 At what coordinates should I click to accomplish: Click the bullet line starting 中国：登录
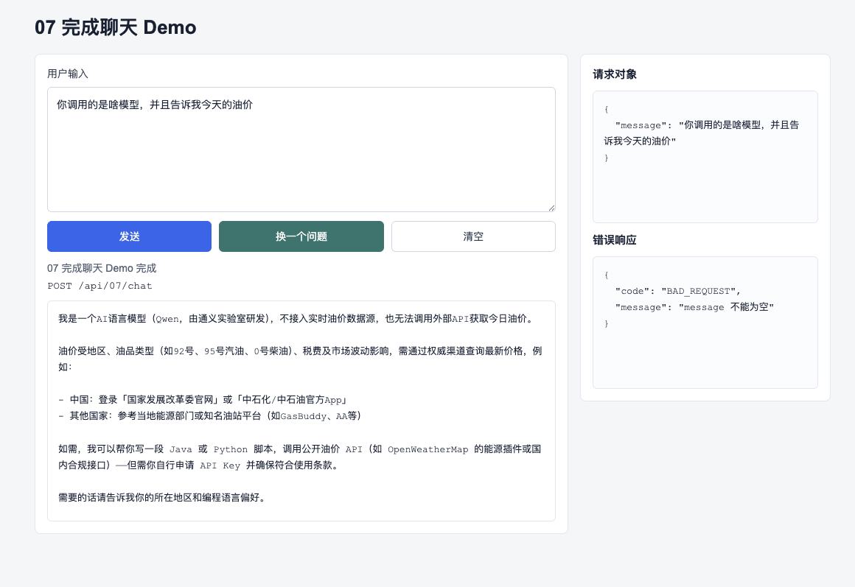point(203,399)
